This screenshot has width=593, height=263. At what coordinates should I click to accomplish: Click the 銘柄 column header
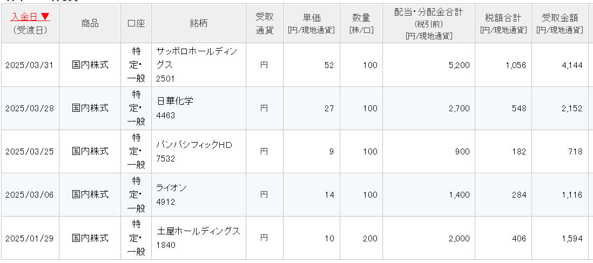(x=198, y=23)
